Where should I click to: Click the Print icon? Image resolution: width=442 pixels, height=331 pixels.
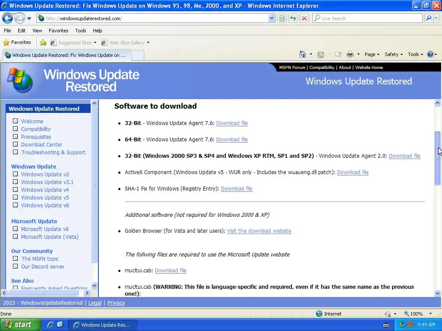click(350, 55)
